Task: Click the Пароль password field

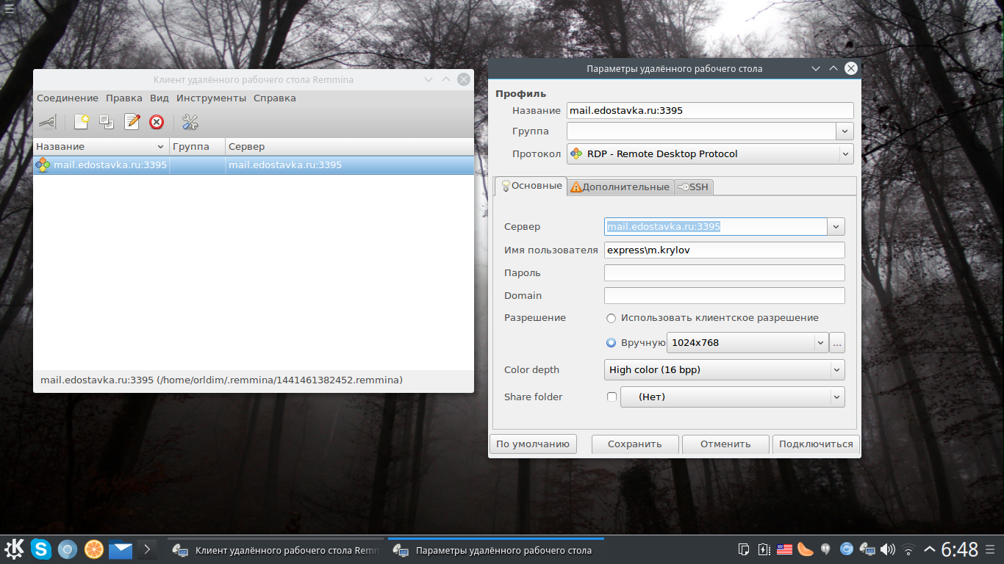Action: pyautogui.click(x=725, y=273)
